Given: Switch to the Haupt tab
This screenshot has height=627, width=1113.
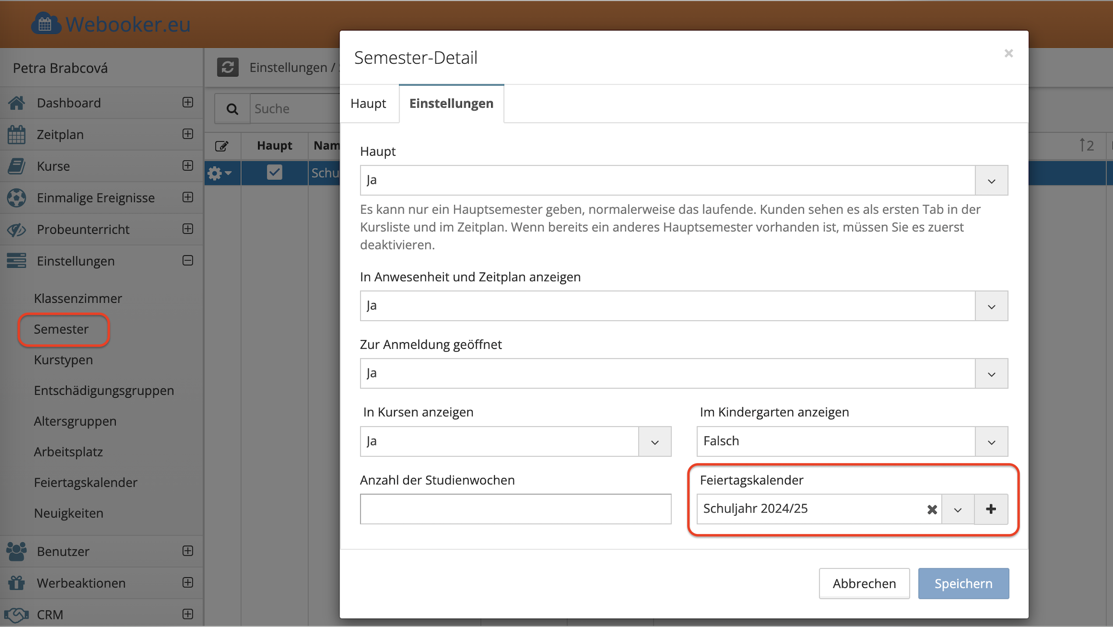Looking at the screenshot, I should [x=368, y=103].
